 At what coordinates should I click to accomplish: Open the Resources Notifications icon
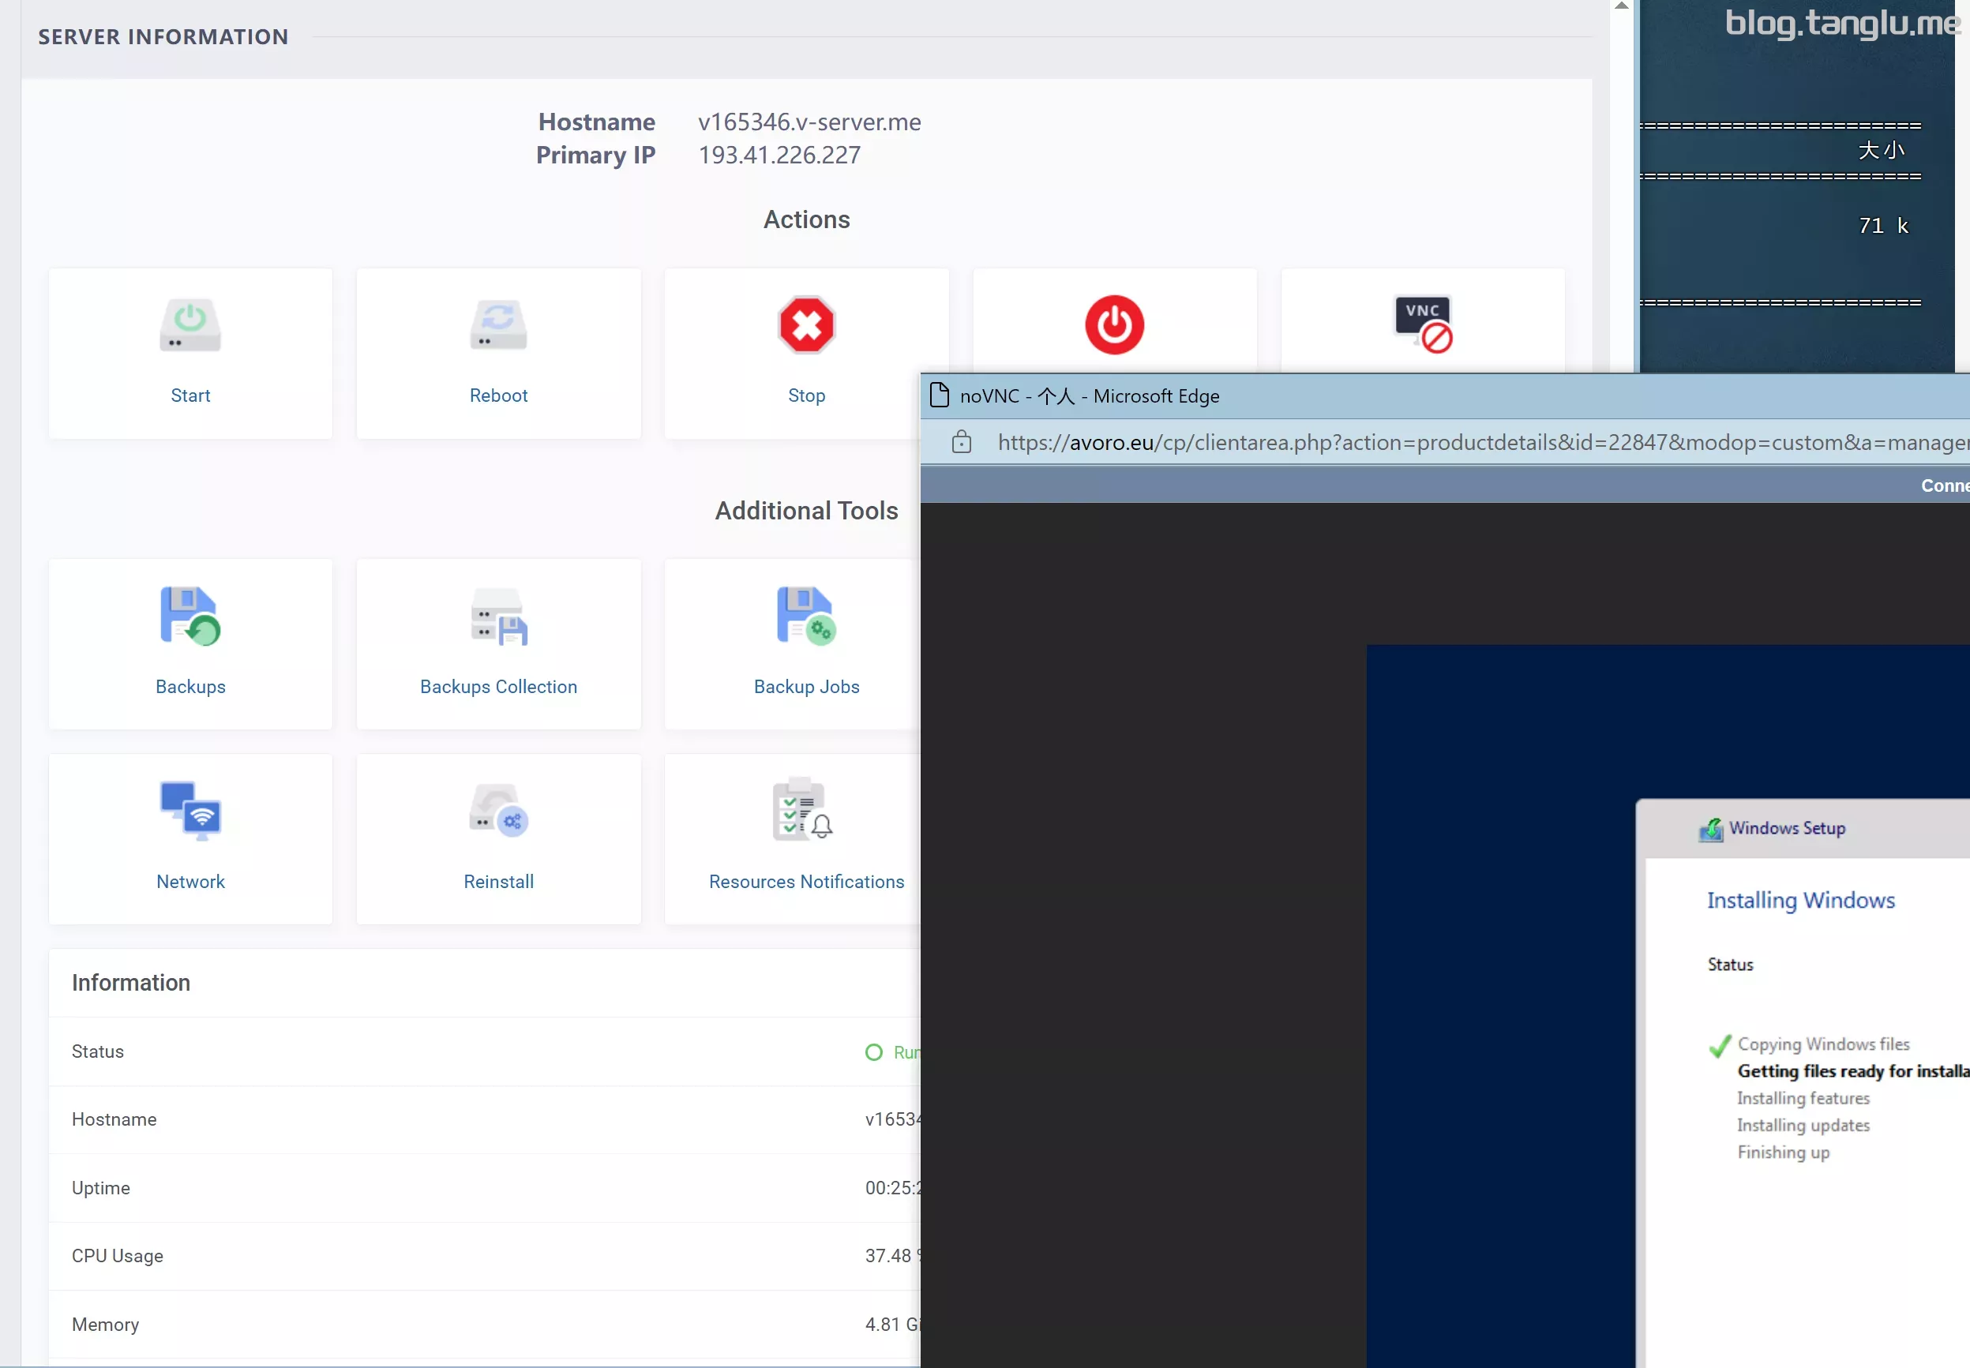tap(802, 810)
